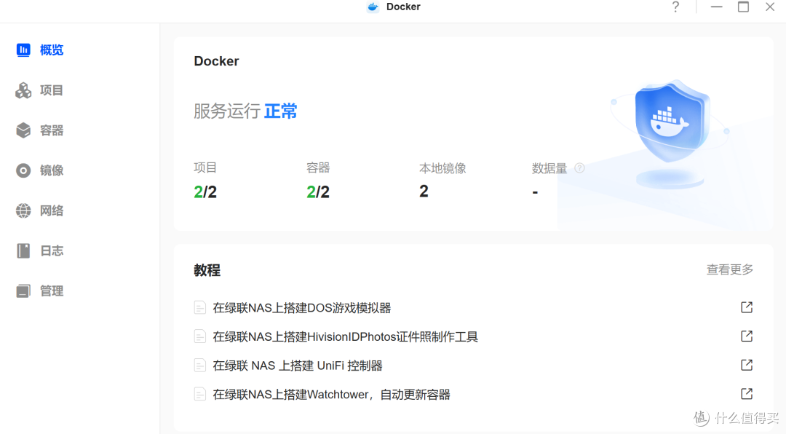Click the 镜像 disc icon in sidebar

click(x=23, y=170)
